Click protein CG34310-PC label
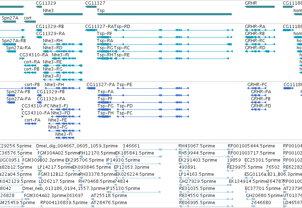Image resolution: width=302 pixels, height=208 pixels. coord(35,106)
